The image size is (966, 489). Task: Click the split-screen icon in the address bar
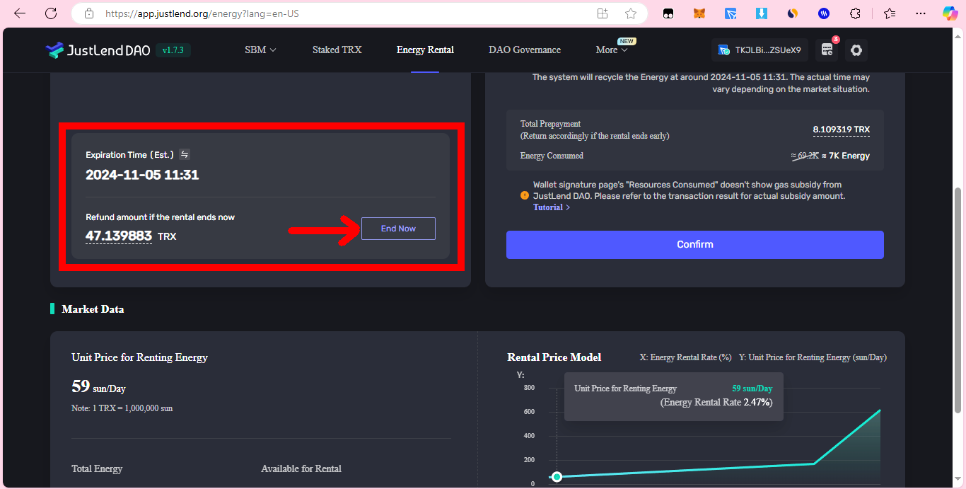[603, 13]
